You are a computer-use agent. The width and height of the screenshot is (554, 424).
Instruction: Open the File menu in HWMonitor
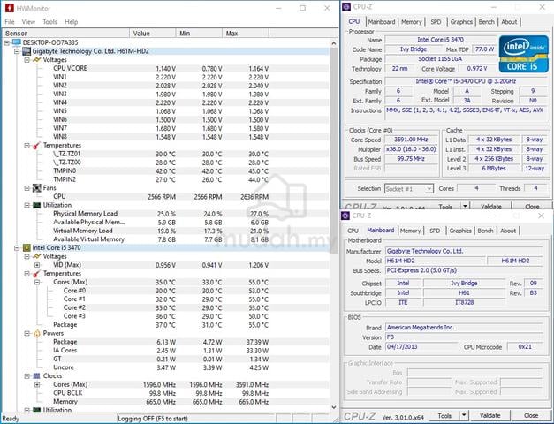(10, 22)
